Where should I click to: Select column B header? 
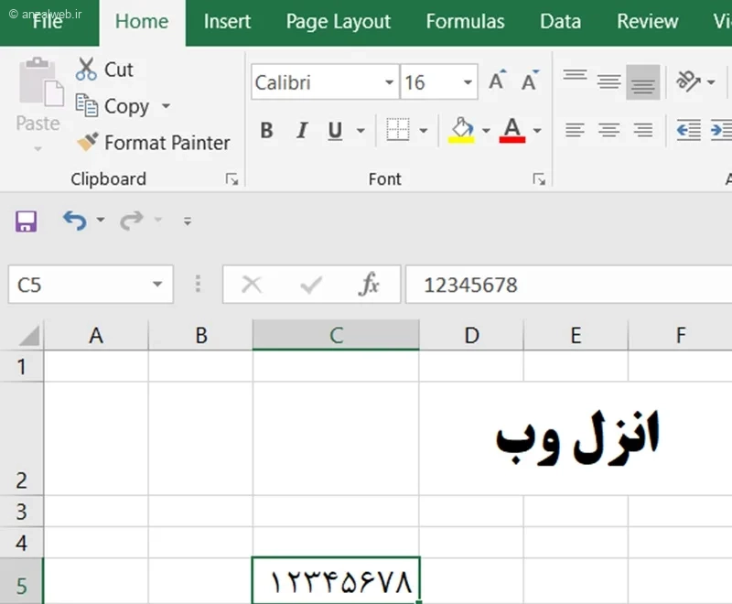tap(200, 335)
